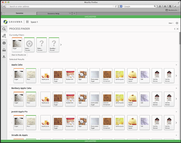Image resolution: width=181 pixels, height=143 pixels.
Task: Open Firefox downloads
Action: coord(160,6)
